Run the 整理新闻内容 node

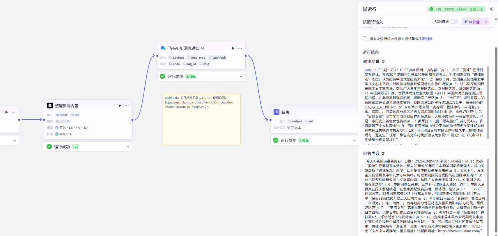120,106
